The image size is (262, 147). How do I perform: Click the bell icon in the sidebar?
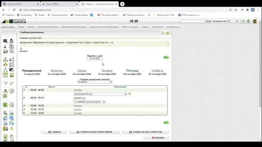[11, 128]
